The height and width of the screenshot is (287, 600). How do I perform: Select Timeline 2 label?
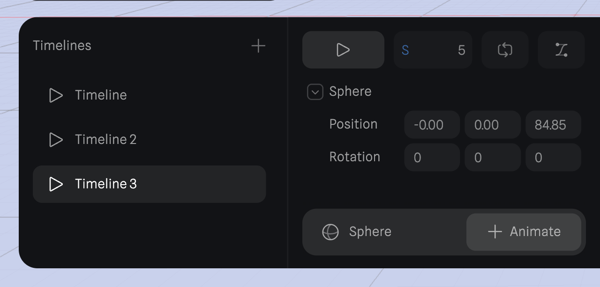[x=105, y=140]
